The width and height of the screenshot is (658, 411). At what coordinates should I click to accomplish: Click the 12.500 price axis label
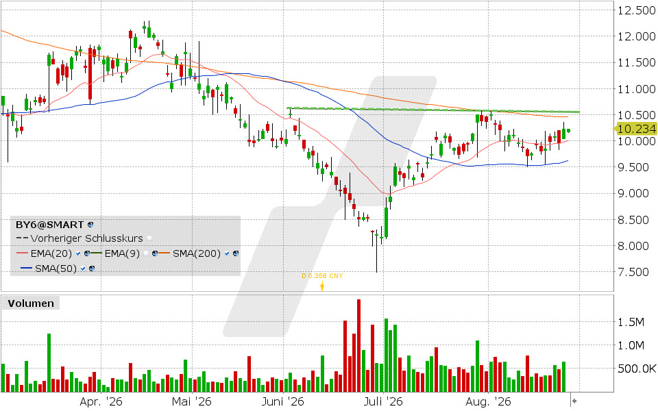(636, 10)
